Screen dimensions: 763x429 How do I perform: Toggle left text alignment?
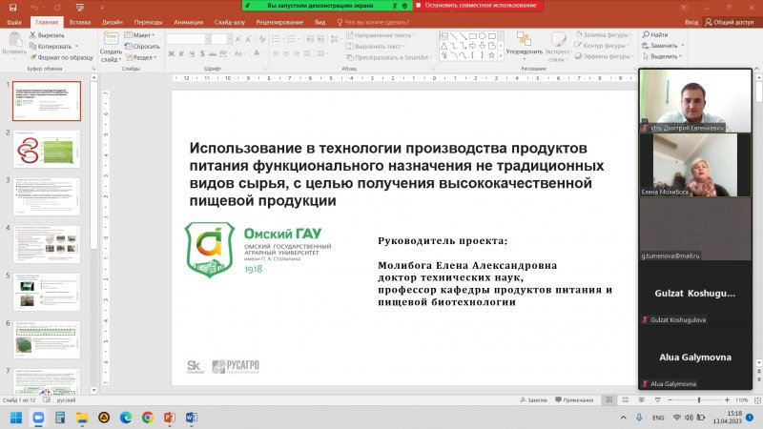coord(276,53)
